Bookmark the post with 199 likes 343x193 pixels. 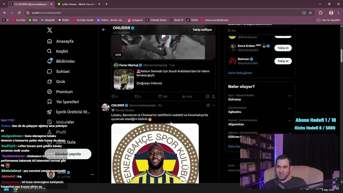click(x=207, y=96)
